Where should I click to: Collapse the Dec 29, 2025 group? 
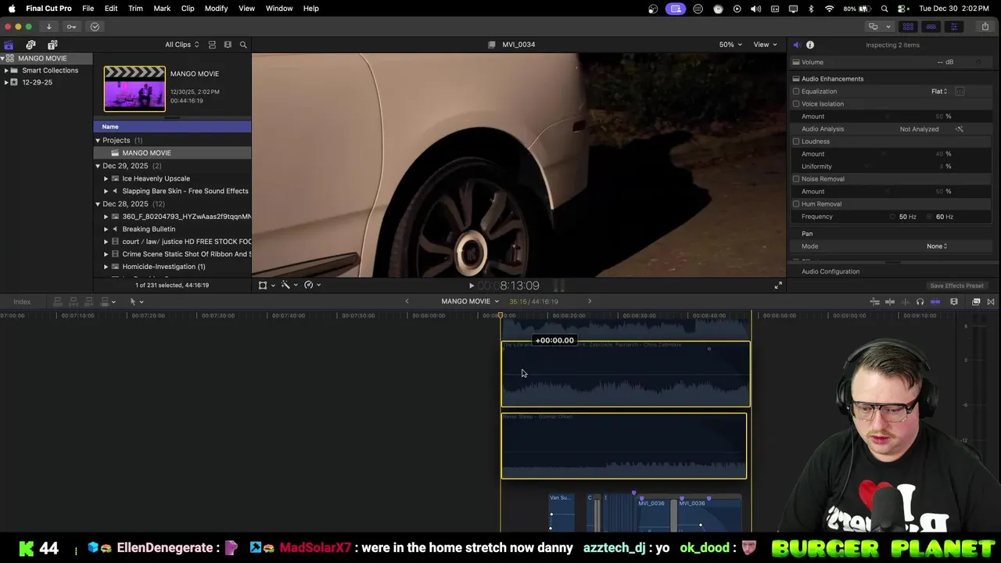(98, 166)
